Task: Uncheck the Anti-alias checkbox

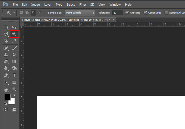Action: (127, 12)
